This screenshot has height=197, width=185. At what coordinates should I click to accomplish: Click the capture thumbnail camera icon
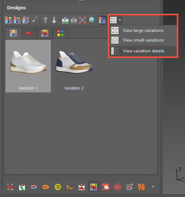[x=65, y=20]
